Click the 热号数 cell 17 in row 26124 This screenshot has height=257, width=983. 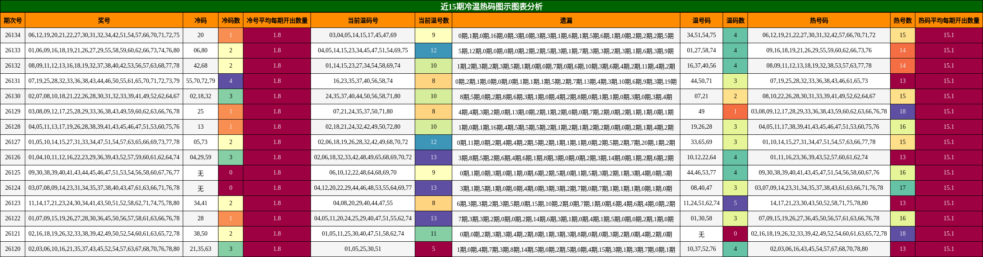tap(903, 188)
